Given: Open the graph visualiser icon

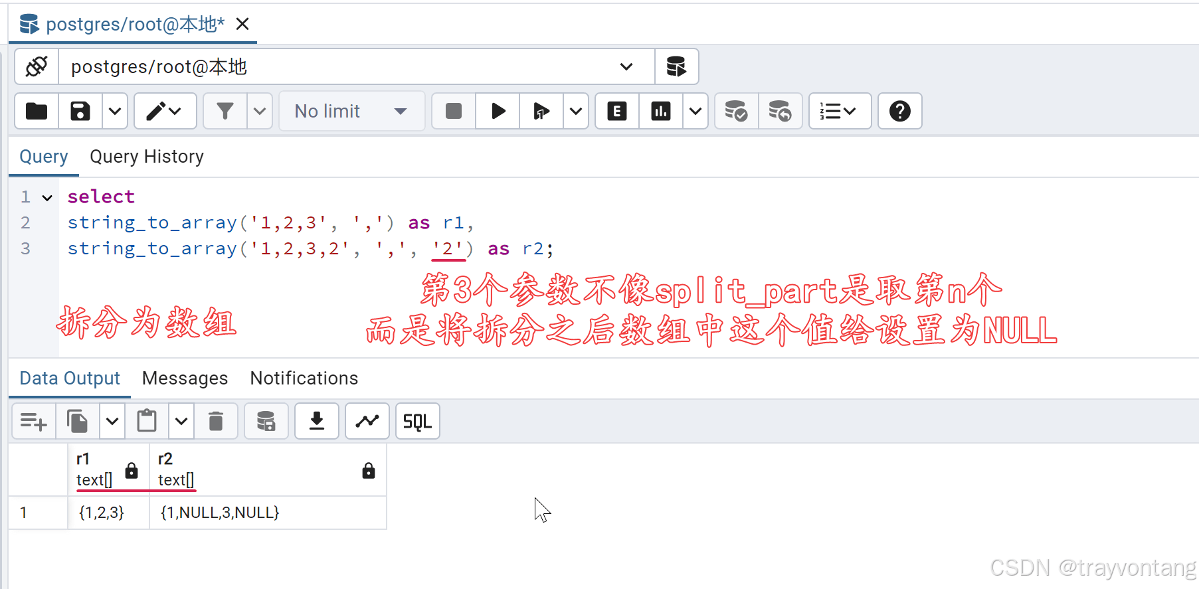Looking at the screenshot, I should pyautogui.click(x=367, y=421).
